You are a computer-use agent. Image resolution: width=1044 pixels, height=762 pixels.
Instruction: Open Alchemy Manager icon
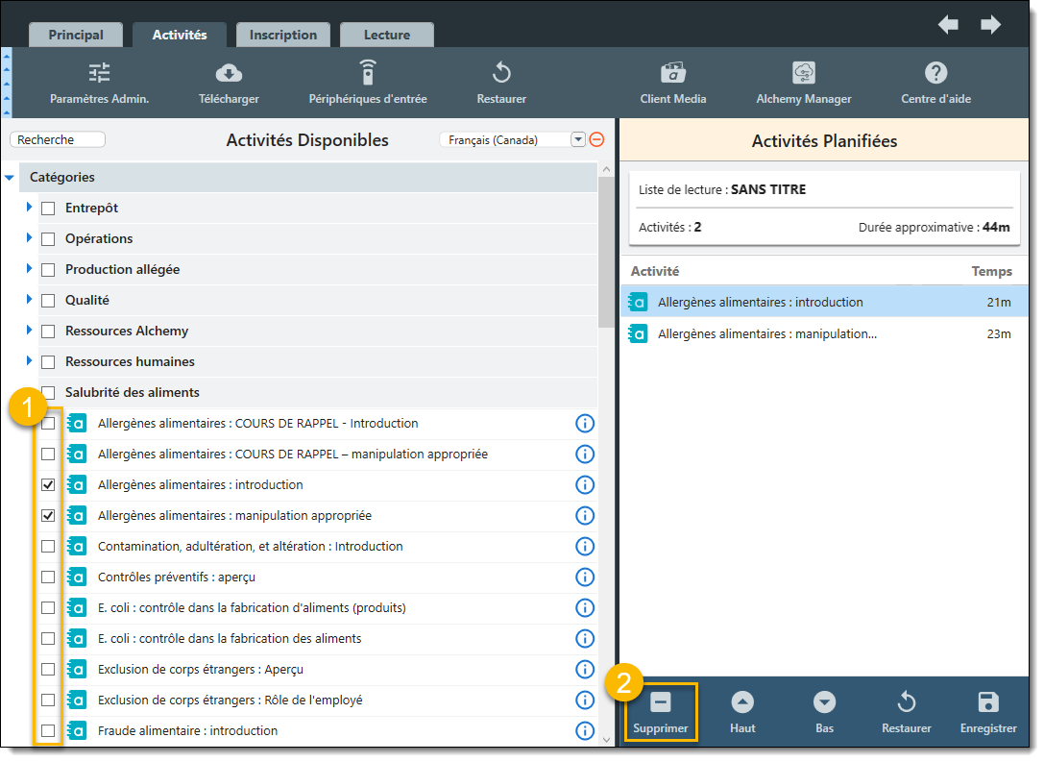coord(803,73)
